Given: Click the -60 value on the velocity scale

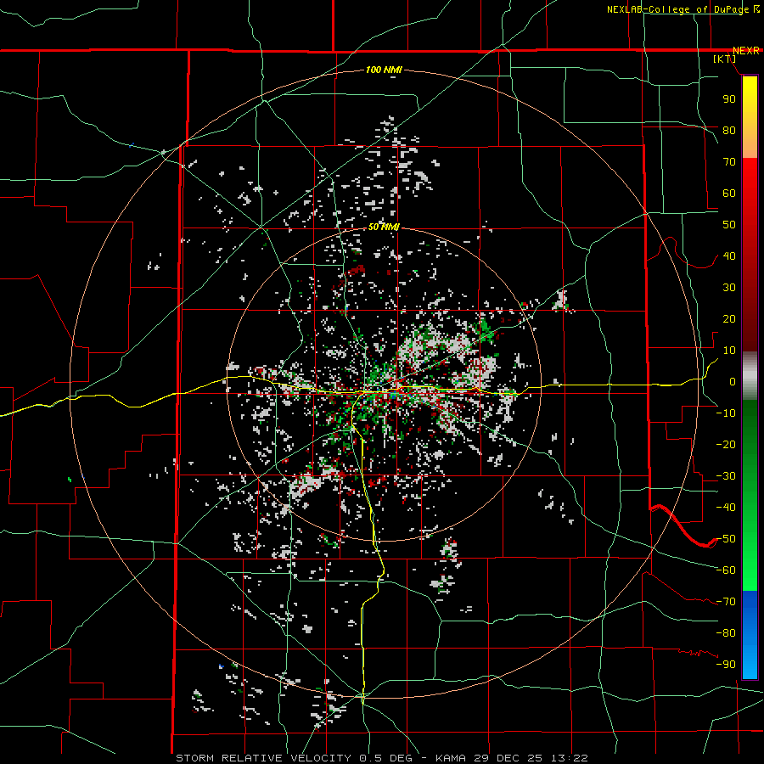Looking at the screenshot, I should [x=726, y=570].
